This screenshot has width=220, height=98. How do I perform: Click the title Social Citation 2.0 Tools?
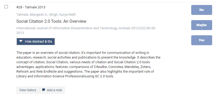(51, 21)
